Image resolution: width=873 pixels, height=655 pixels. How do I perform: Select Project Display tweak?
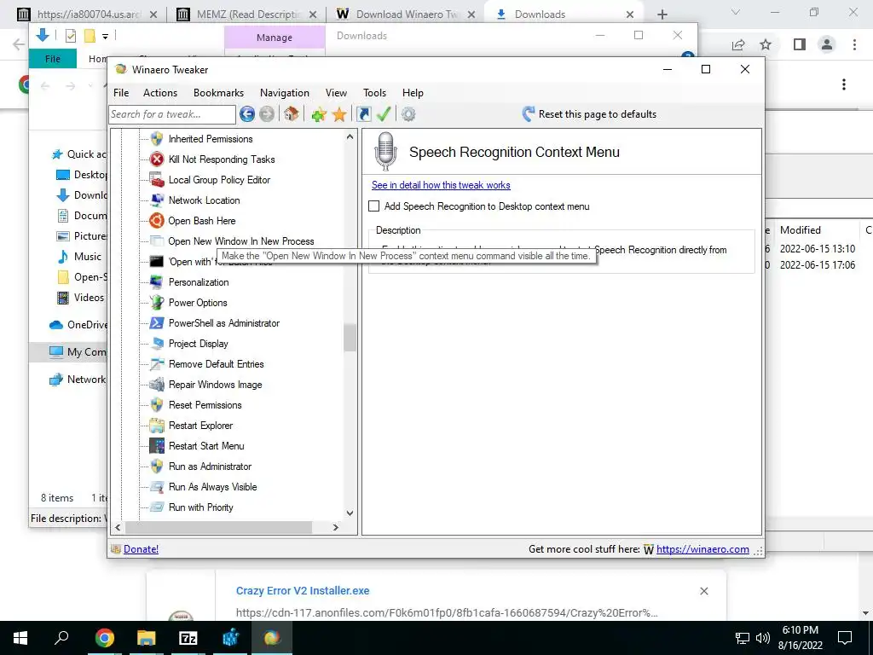click(x=198, y=344)
